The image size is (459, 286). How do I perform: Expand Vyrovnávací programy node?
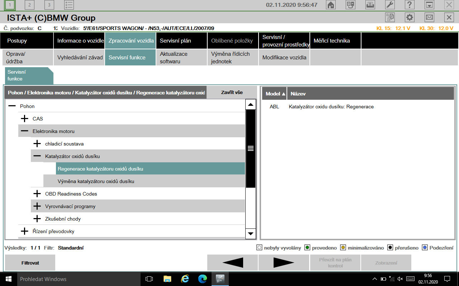[x=37, y=206]
